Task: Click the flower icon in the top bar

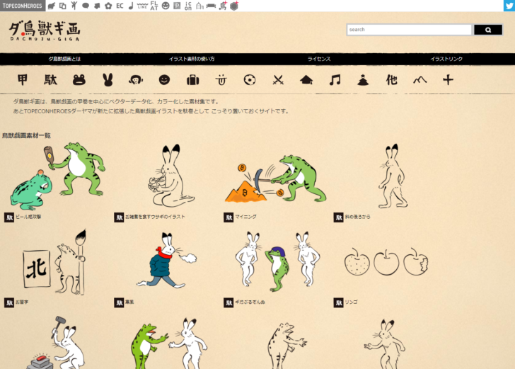Action: point(108,6)
